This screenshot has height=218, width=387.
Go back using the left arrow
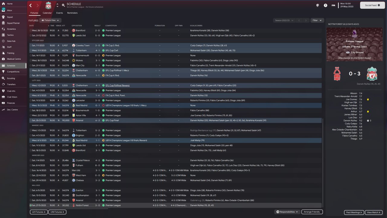click(x=31, y=5)
